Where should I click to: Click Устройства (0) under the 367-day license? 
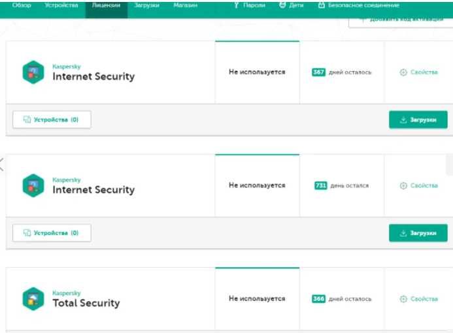tap(52, 119)
